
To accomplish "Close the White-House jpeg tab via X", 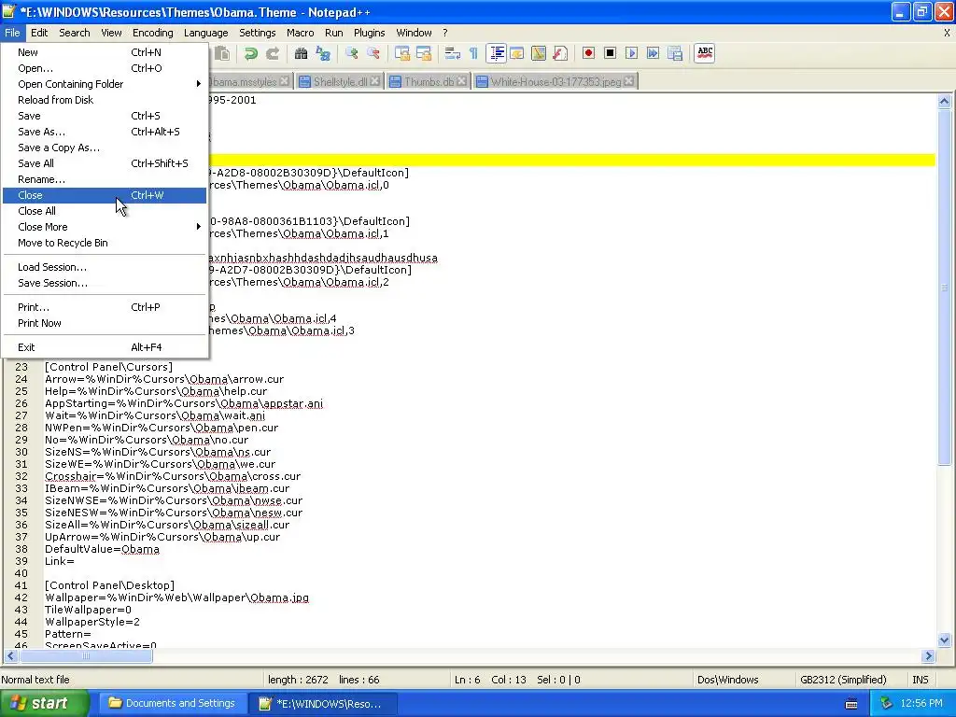I will click(629, 81).
